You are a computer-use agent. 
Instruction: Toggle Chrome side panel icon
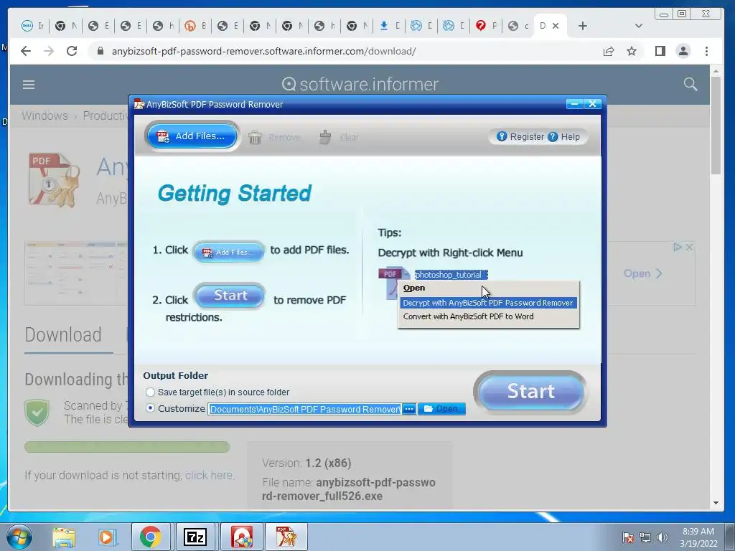pyautogui.click(x=660, y=51)
